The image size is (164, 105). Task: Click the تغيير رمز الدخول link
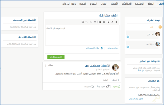tap(136, 99)
